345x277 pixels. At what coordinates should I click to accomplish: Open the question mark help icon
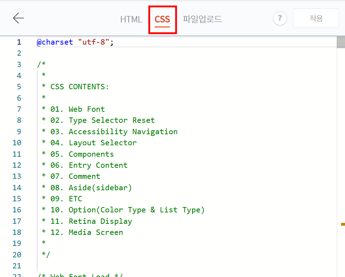coord(280,18)
